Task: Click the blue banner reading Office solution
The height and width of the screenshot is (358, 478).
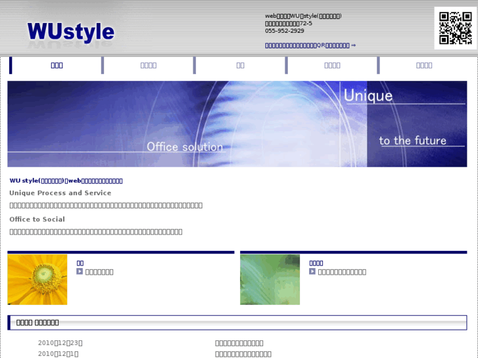Action: click(x=237, y=123)
